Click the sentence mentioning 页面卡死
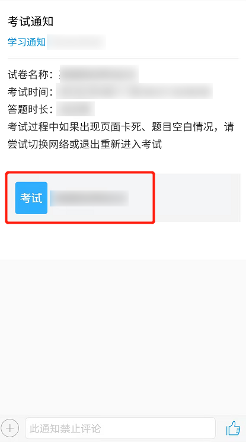Screen dimensions: 246x442 [120, 127]
